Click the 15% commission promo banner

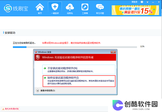click(135, 10)
